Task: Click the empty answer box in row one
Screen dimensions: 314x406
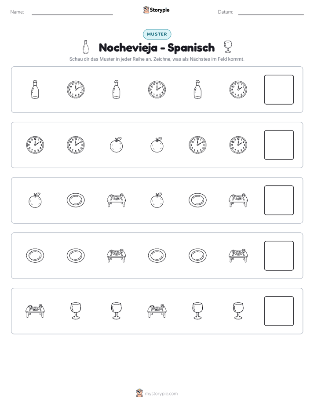Action: click(279, 90)
